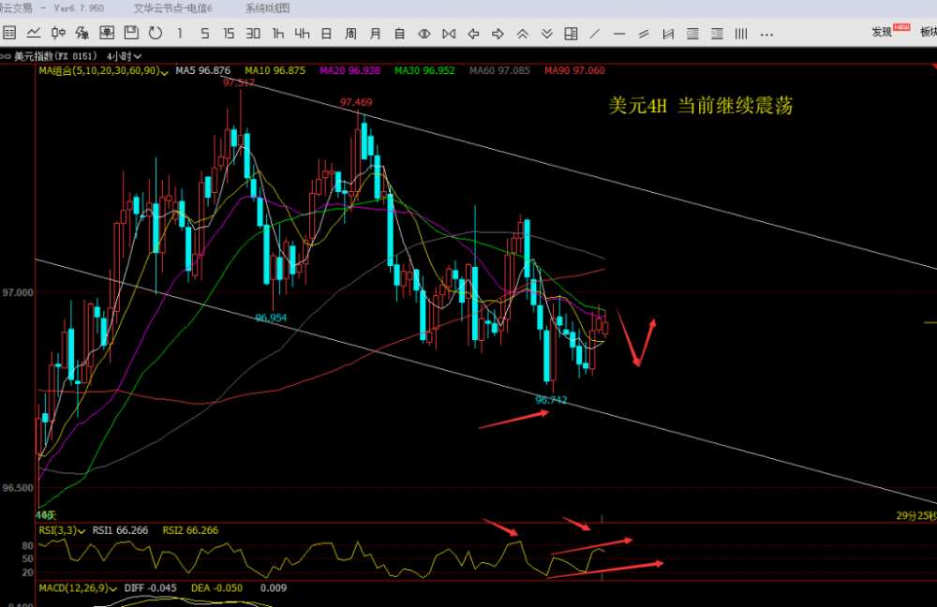
Task: Click the 97.000 price axis label
Action: [18, 293]
